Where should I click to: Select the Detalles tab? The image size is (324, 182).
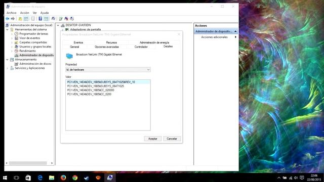click(x=168, y=47)
